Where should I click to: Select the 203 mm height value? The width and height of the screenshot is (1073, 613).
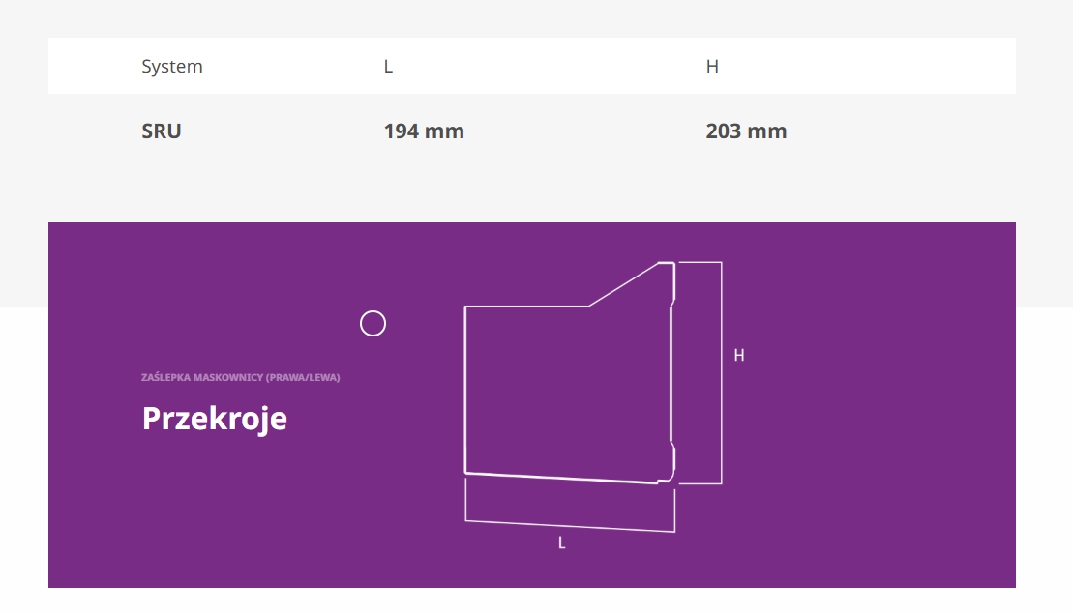click(746, 131)
